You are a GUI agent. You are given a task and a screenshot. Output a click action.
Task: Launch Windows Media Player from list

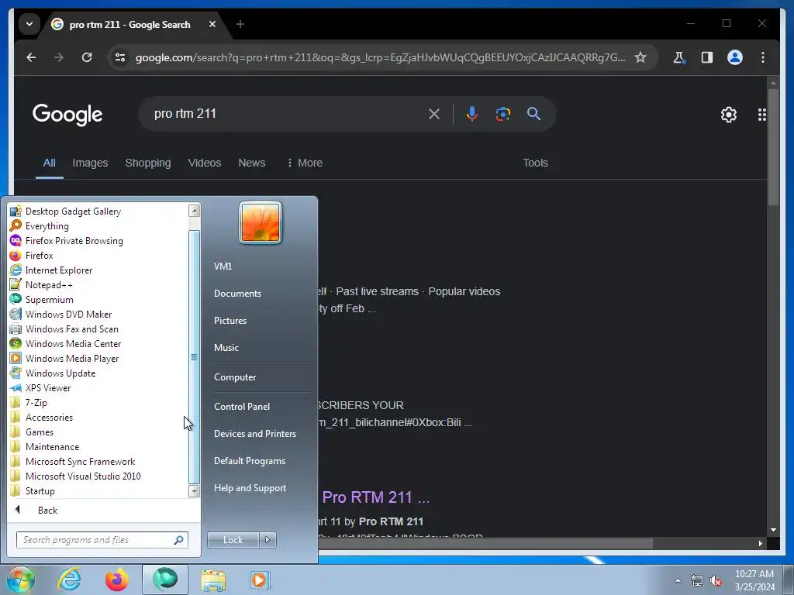pos(72,358)
